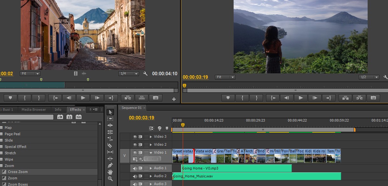Select the Hand tool
The image size is (388, 186).
110,172
